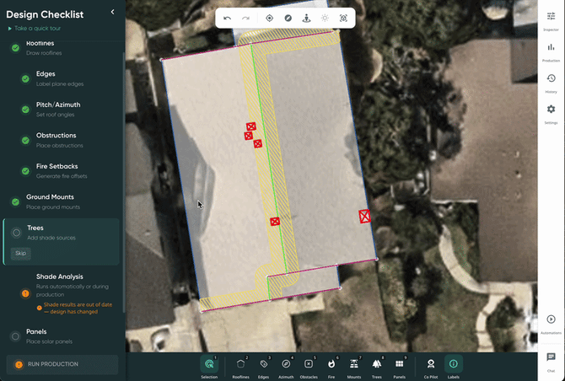Viewport: 565px width, 381px height.
Task: Click the RUN PRODUCTION button
Action: pos(62,364)
